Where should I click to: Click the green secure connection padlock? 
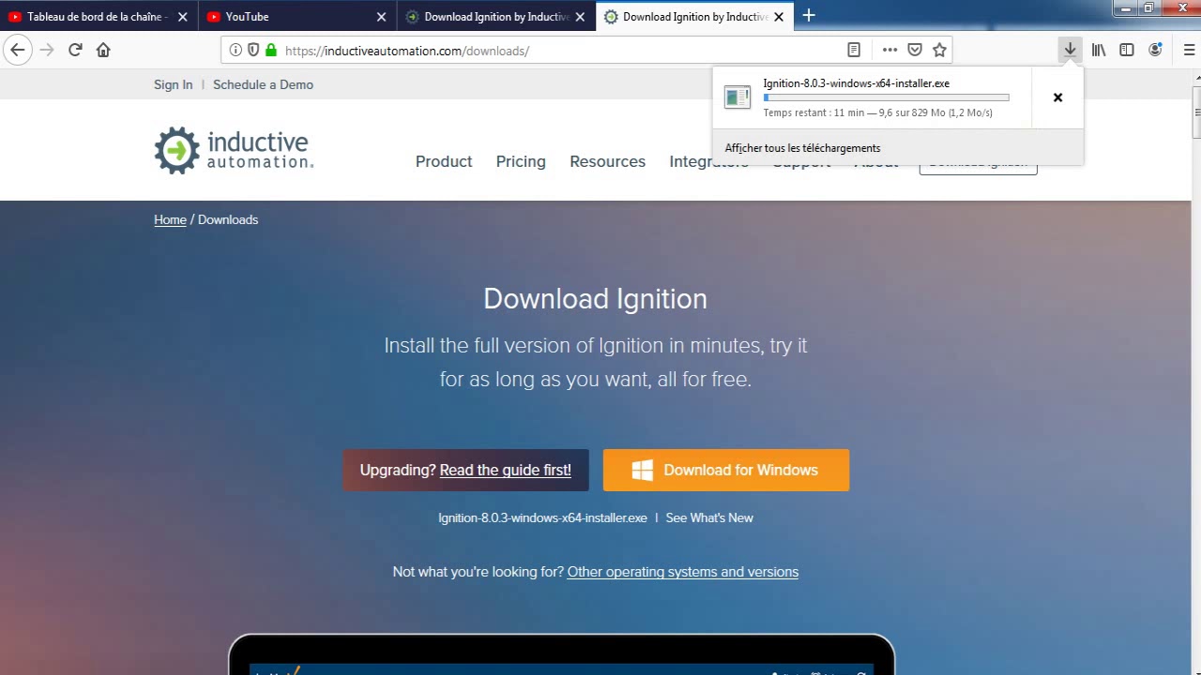pyautogui.click(x=271, y=51)
